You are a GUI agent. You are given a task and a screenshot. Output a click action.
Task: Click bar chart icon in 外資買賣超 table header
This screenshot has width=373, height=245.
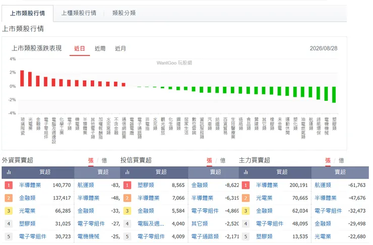[x=9, y=172]
